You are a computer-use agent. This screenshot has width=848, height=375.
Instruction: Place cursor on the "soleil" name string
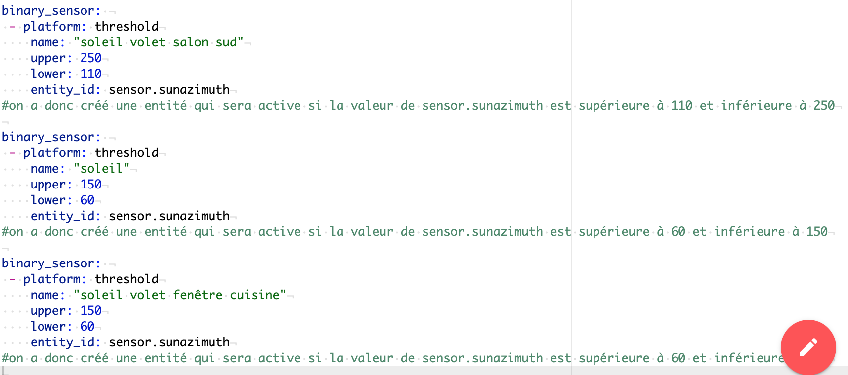click(101, 169)
